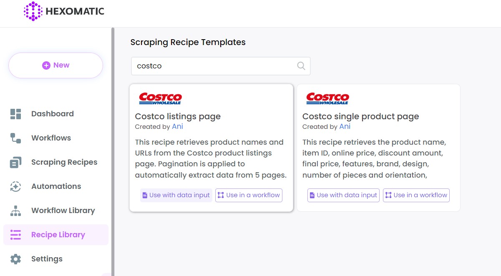
Task: Select the Workflow Library hierarchy icon
Action: pyautogui.click(x=15, y=211)
